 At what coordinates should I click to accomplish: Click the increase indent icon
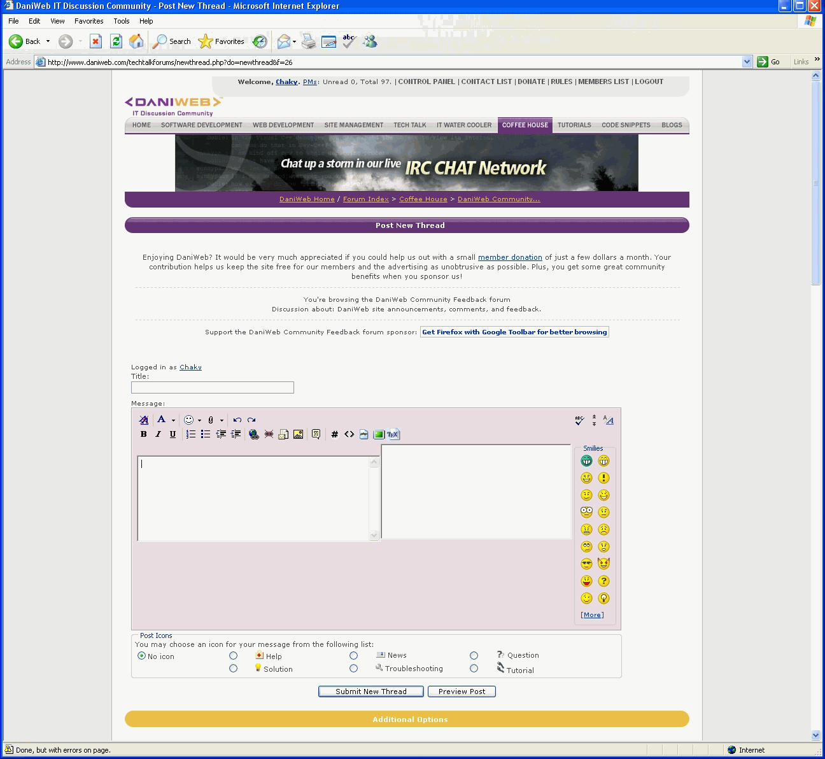pos(236,434)
